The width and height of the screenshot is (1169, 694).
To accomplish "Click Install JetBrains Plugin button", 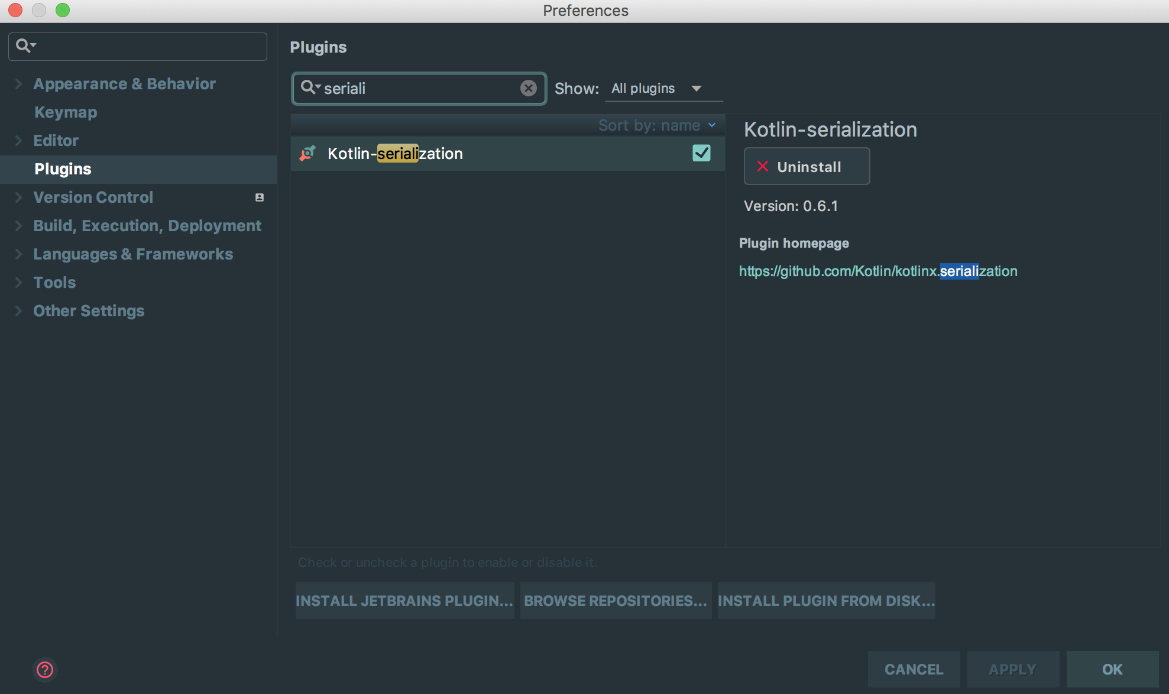I will 404,601.
